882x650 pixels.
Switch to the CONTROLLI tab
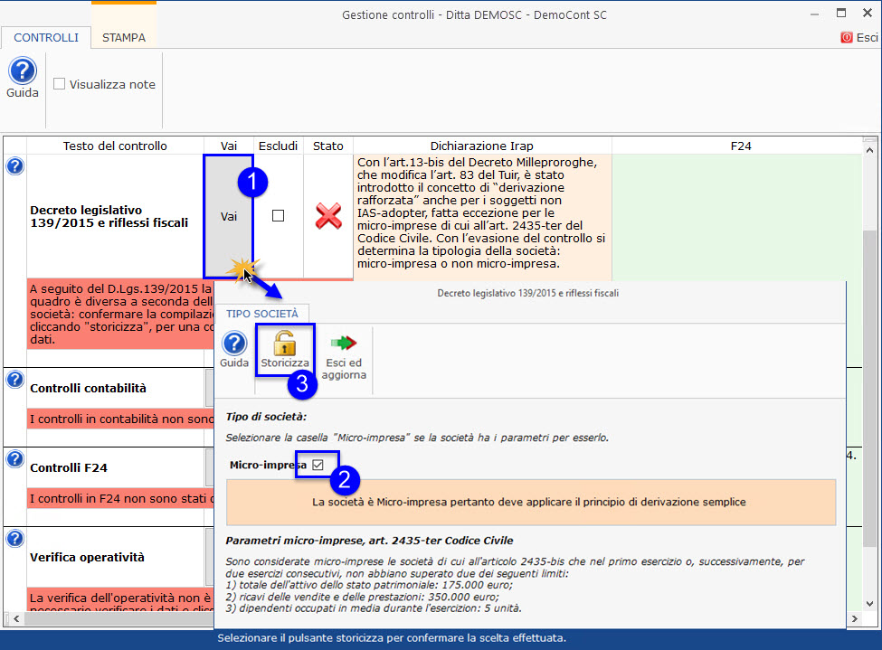(x=46, y=38)
